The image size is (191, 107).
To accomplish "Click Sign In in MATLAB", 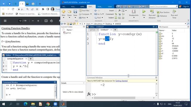I will point(186,7).
